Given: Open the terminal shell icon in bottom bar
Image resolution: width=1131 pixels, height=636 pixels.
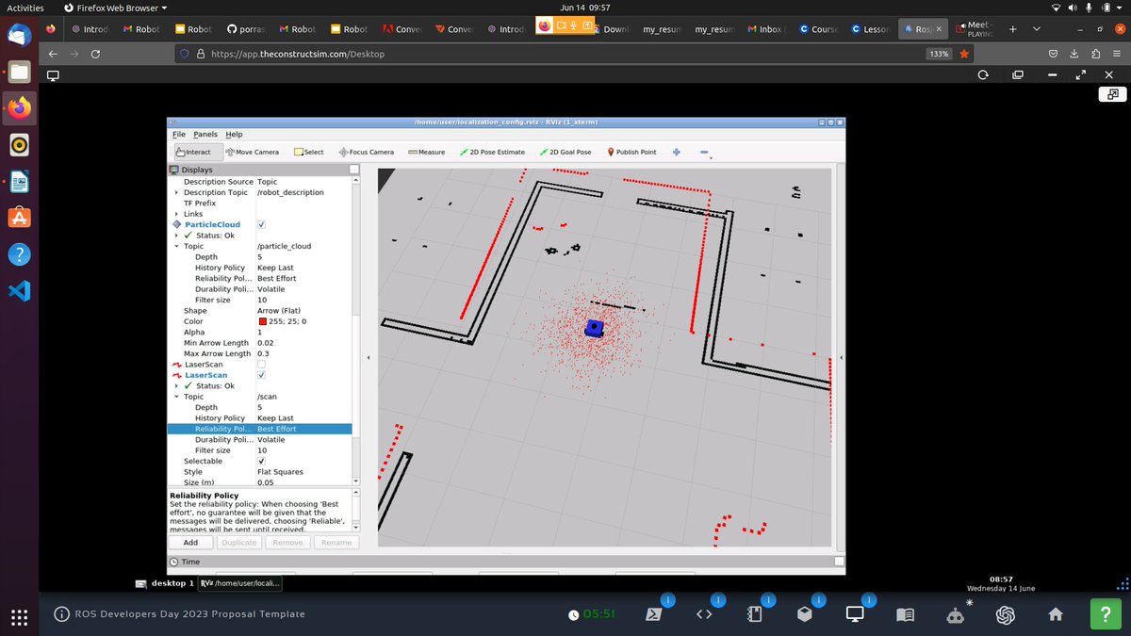Looking at the screenshot, I should 653,613.
